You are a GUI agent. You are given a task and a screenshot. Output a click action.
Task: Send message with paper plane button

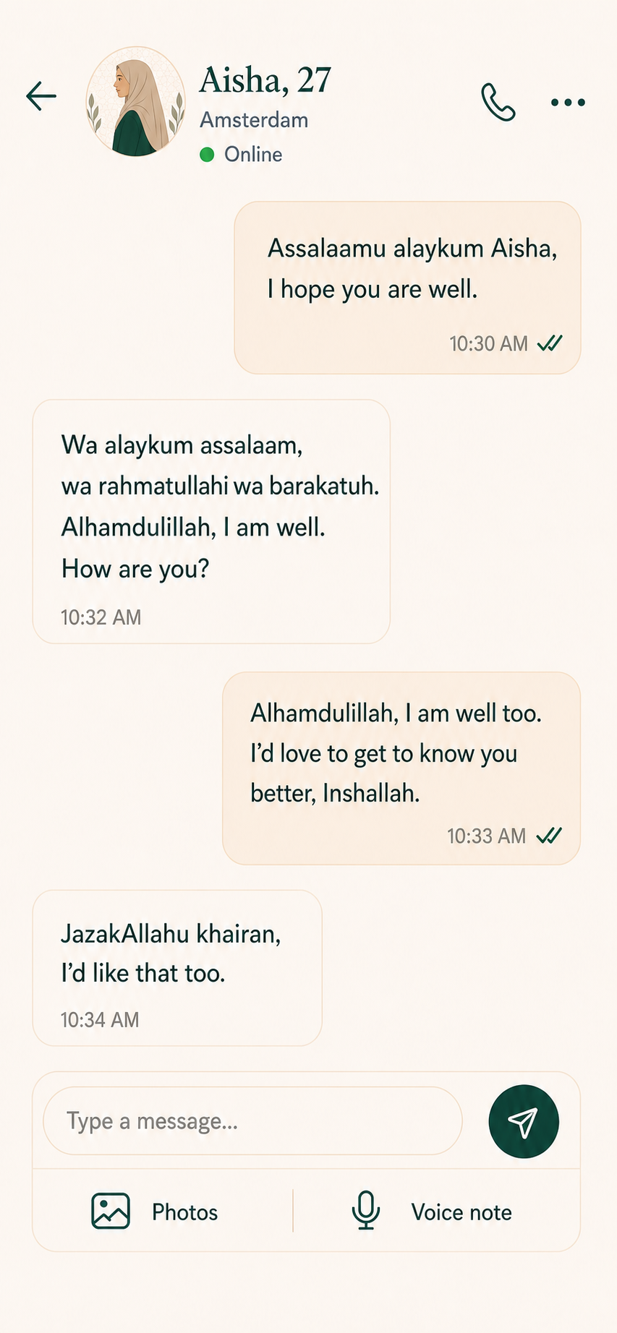(x=524, y=1121)
